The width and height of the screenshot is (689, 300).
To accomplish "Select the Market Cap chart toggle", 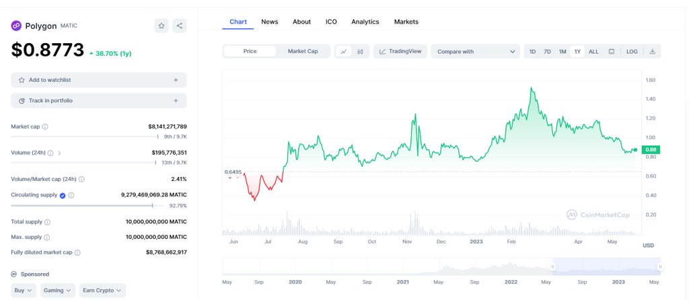I will (x=303, y=51).
